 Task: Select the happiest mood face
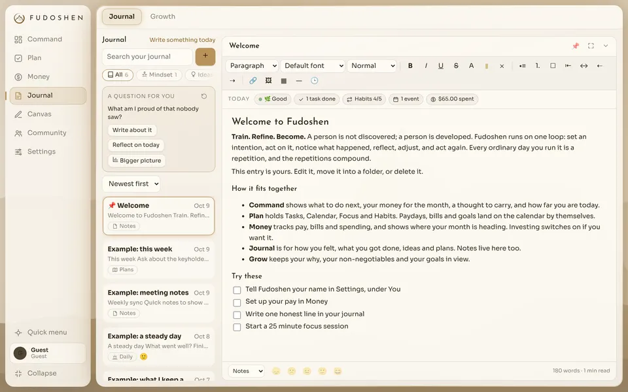tap(338, 371)
